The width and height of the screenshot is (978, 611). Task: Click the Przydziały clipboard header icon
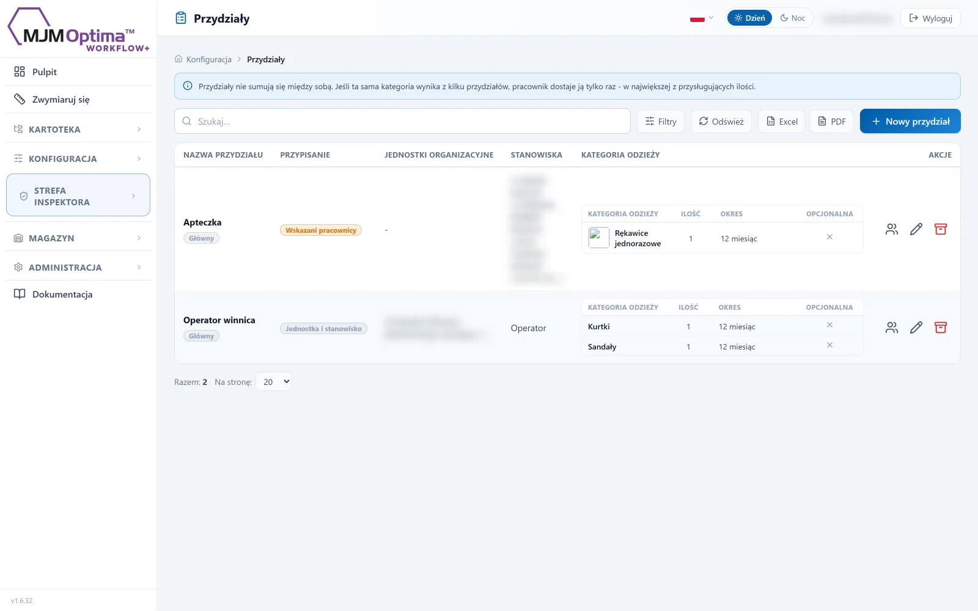[x=181, y=18]
